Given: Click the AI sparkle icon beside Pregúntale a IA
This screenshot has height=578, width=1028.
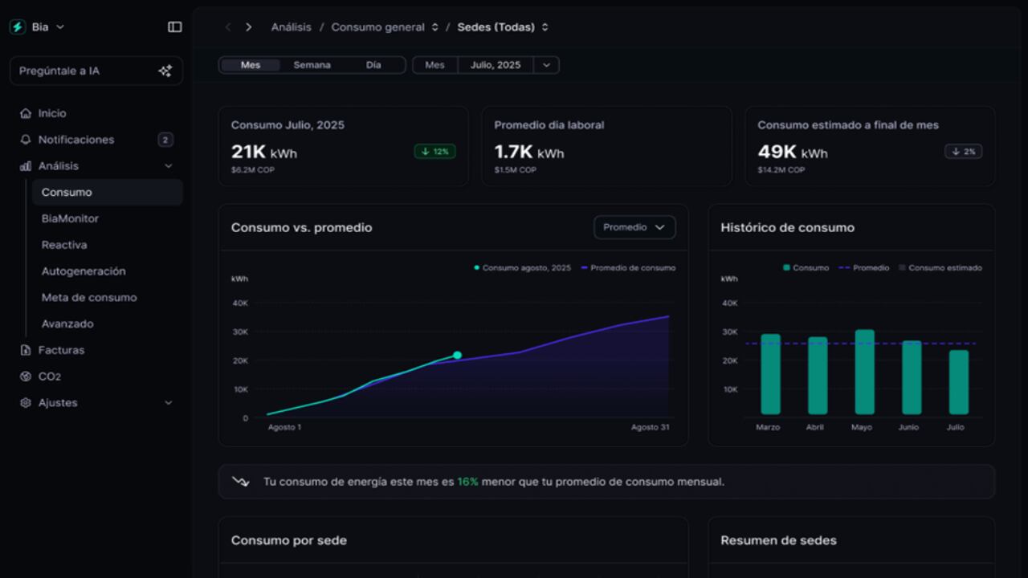Looking at the screenshot, I should [x=165, y=71].
